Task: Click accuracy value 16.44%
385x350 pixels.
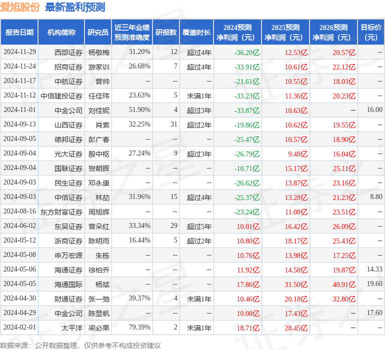Action: [139, 240]
